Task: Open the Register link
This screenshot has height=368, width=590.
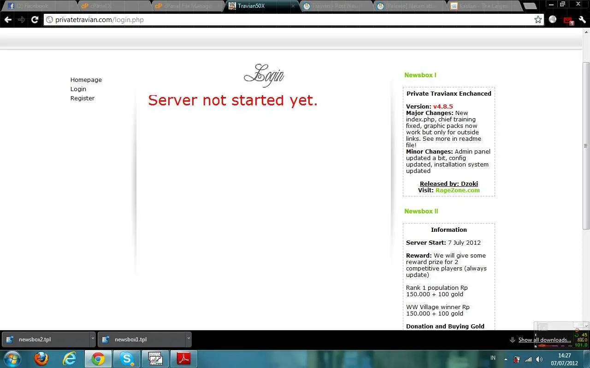Action: (83, 98)
